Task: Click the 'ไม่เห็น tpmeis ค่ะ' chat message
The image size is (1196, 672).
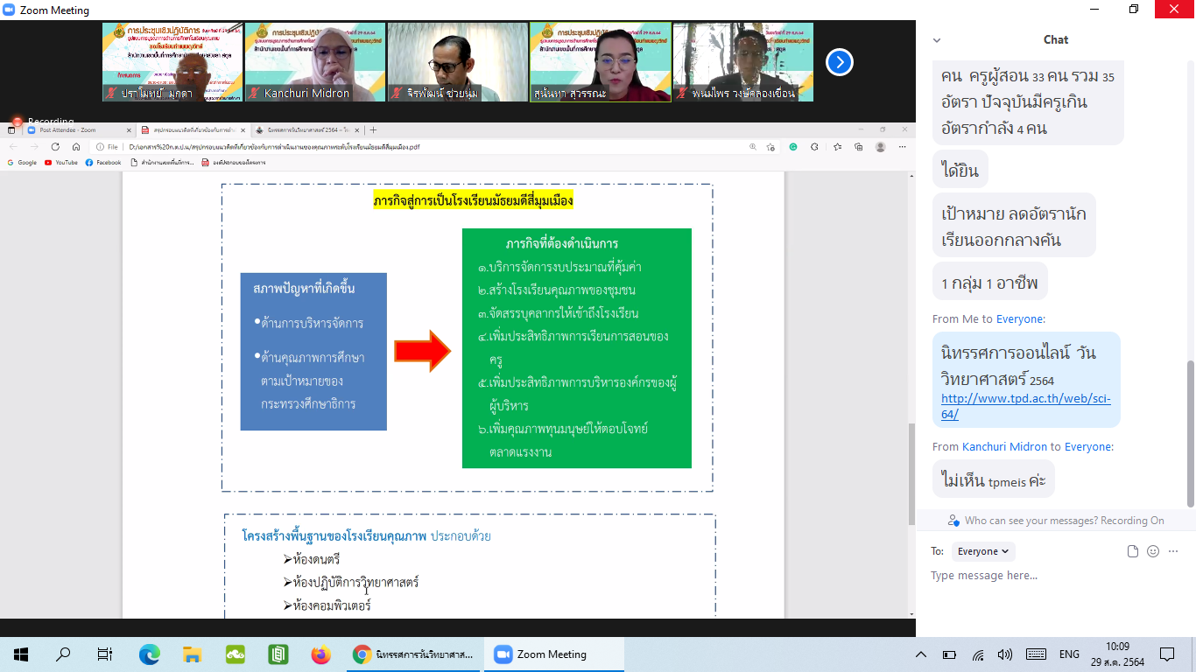Action: click(x=994, y=479)
